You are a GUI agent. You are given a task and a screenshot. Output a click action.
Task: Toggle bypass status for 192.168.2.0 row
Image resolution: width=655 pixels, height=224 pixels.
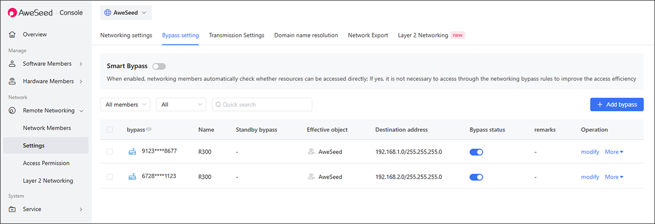(x=476, y=176)
